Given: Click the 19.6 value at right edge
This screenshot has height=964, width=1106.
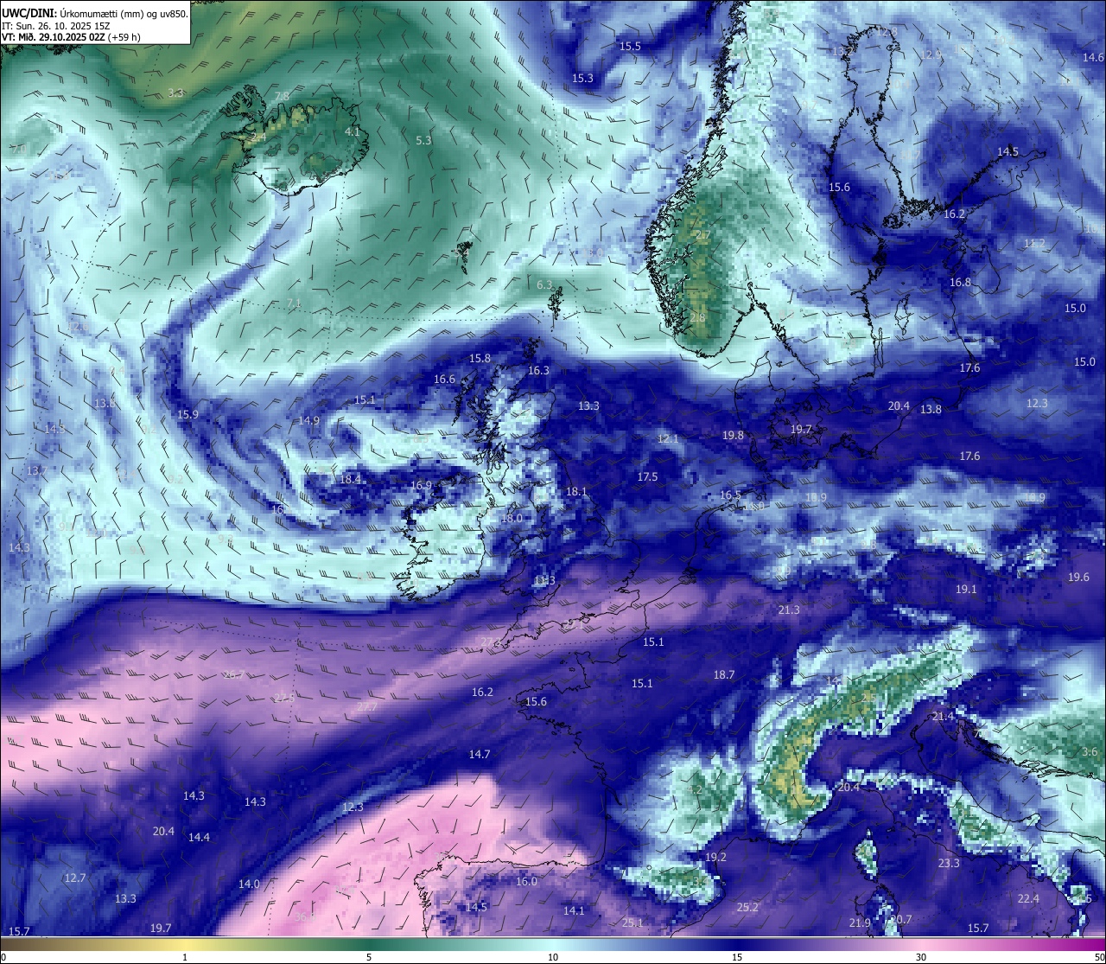Looking at the screenshot, I should coord(1078,577).
